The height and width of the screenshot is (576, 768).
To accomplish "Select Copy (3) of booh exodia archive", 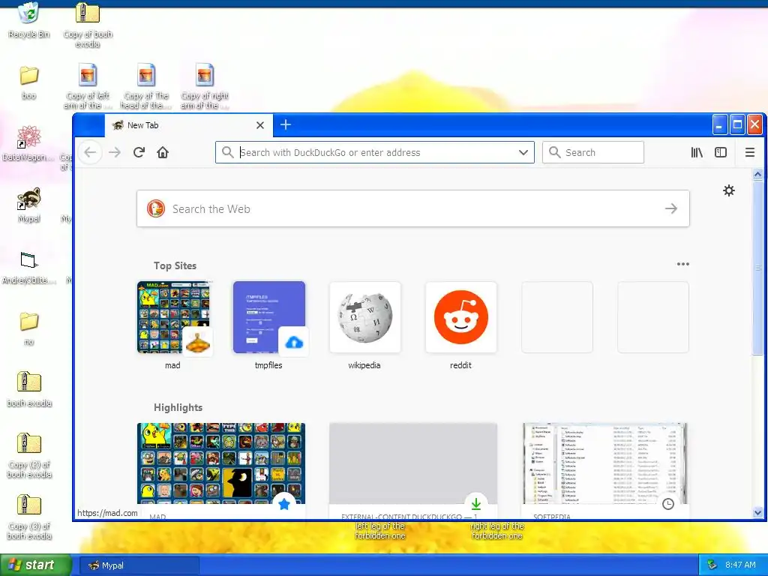I will tap(29, 517).
